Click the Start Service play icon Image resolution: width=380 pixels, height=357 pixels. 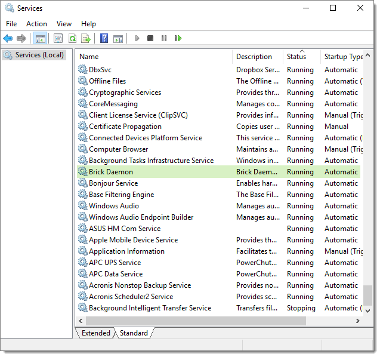(x=137, y=38)
